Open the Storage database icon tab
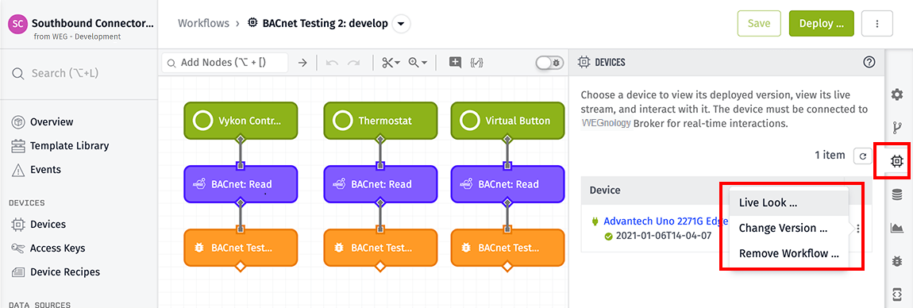The height and width of the screenshot is (308, 913). click(x=897, y=195)
